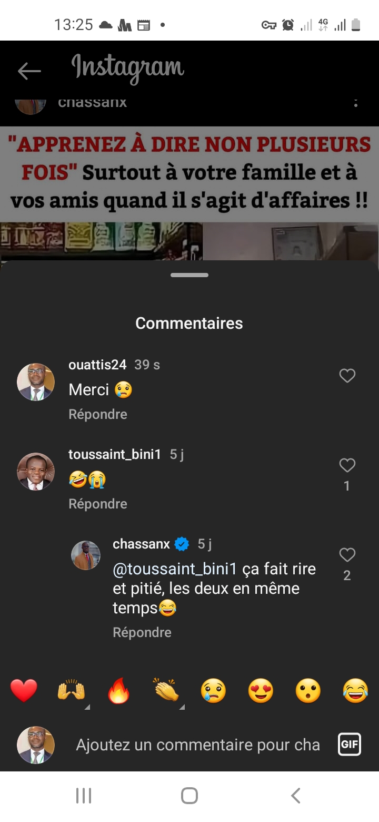Screen dimensions: 379x822
Task: Add the crying face emoji reaction
Action: click(214, 691)
